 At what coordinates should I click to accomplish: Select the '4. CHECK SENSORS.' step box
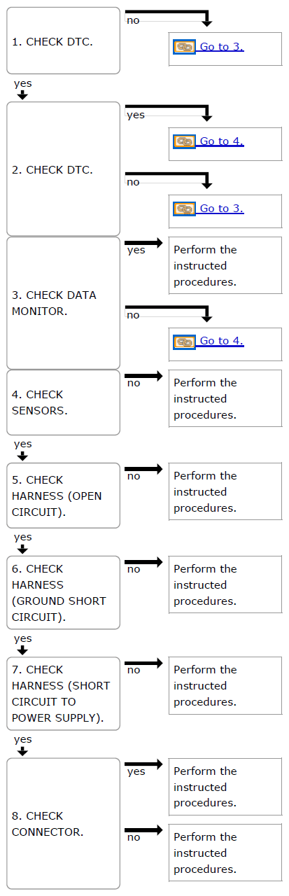(64, 402)
